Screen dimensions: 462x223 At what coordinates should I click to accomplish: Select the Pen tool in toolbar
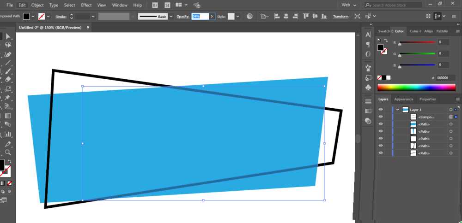[x=8, y=55]
